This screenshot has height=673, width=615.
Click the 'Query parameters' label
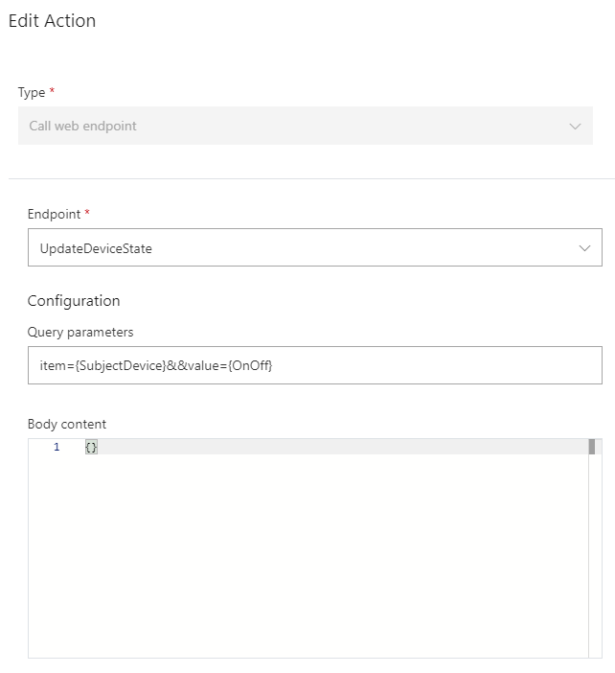point(80,333)
